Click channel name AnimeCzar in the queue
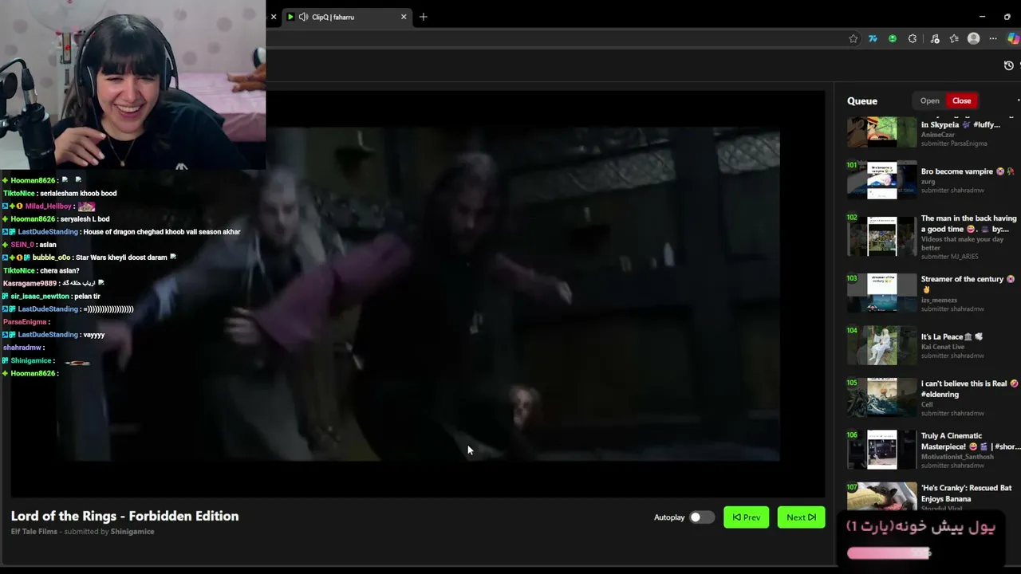This screenshot has width=1021, height=574. [x=938, y=135]
